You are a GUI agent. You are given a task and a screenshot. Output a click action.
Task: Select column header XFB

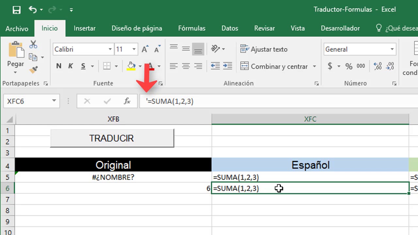(113, 119)
